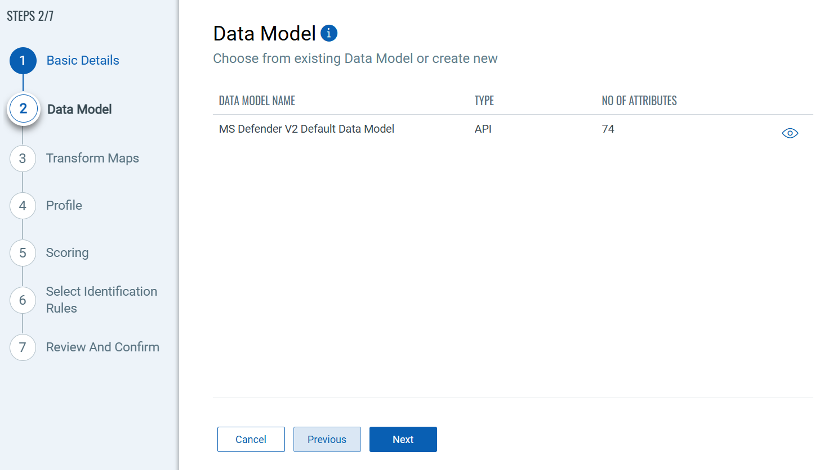Image resolution: width=815 pixels, height=470 pixels.
Task: Click the Data Model info icon
Action: pyautogui.click(x=329, y=33)
